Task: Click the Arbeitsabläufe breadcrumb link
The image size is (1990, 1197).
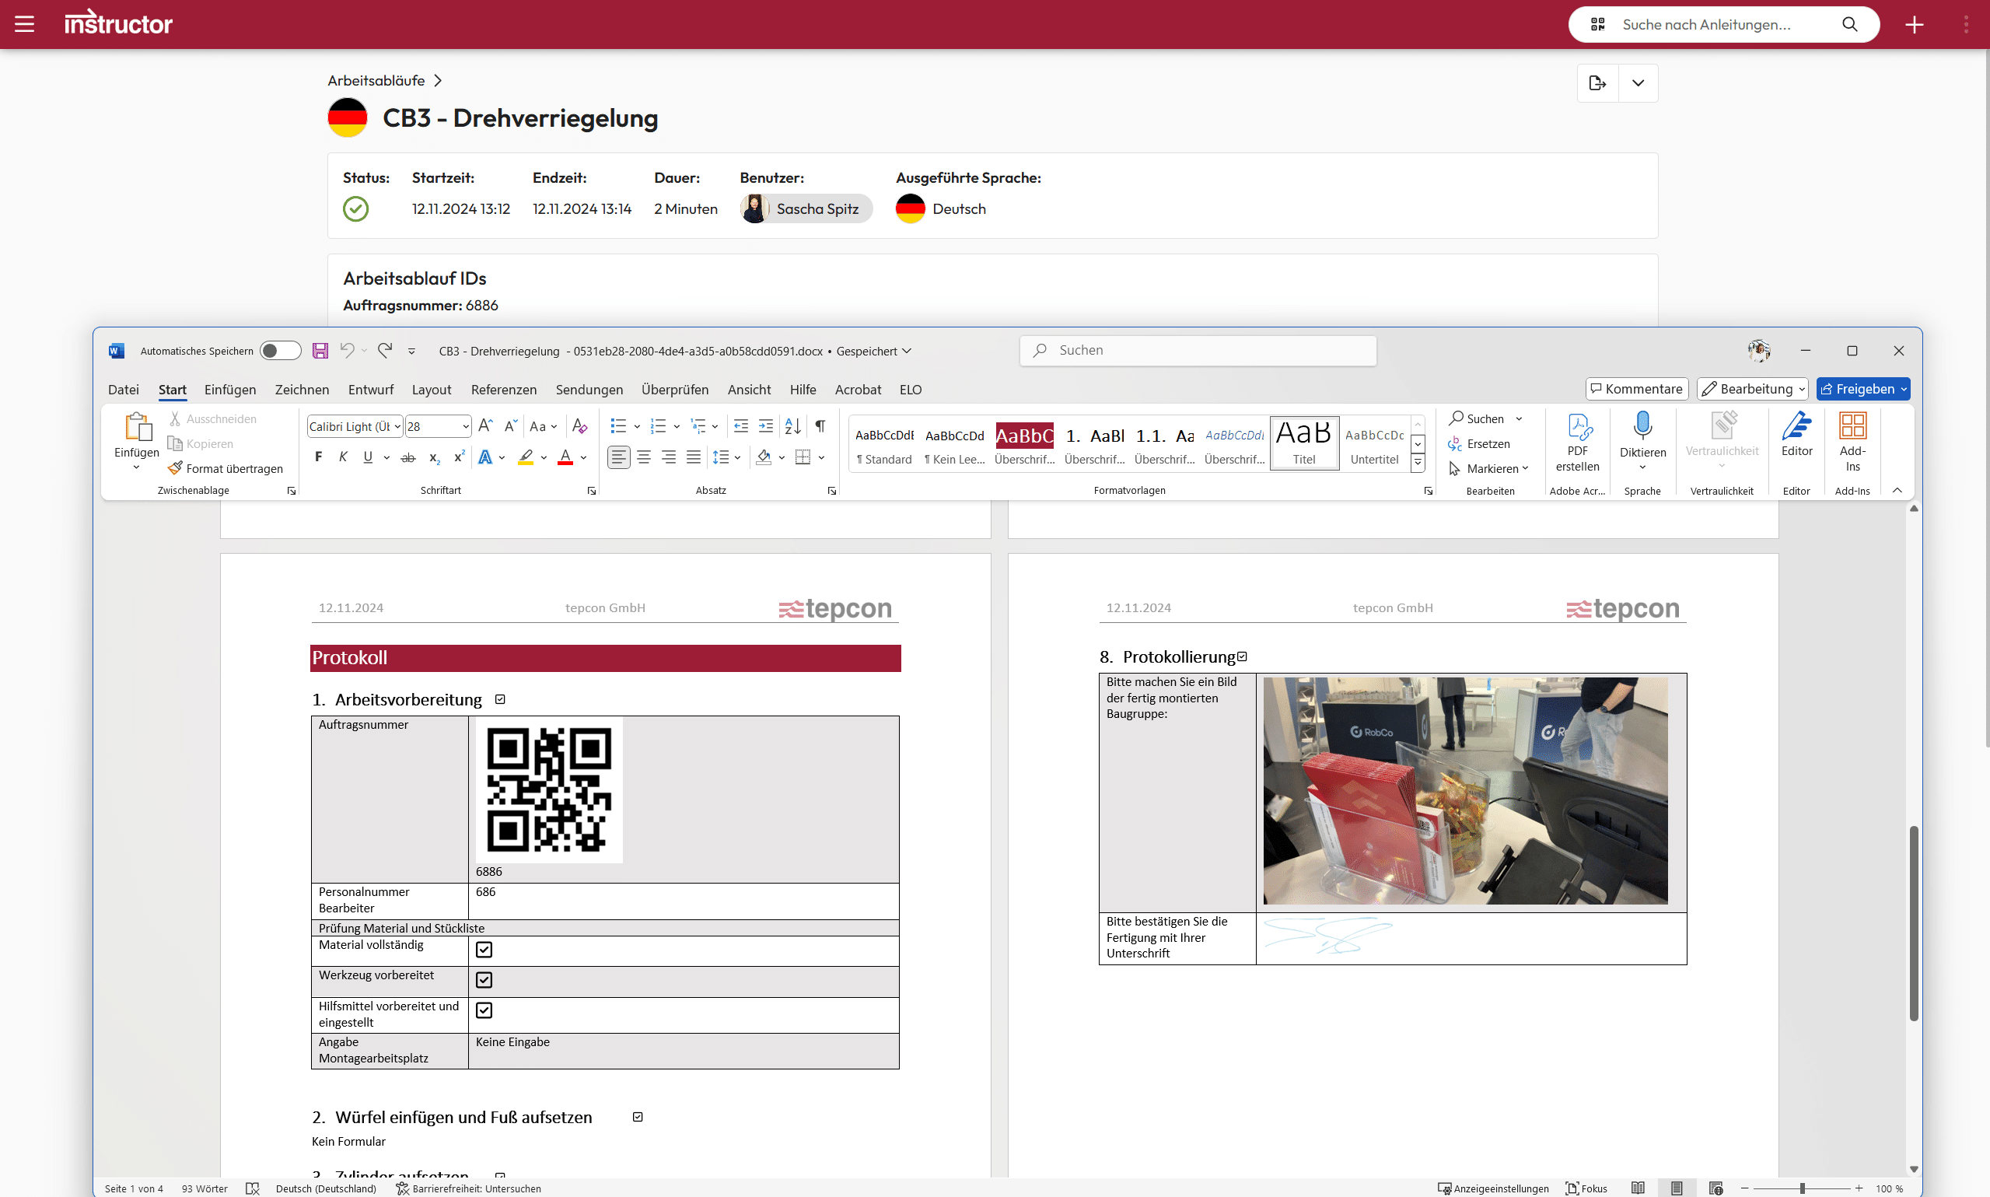Action: [376, 81]
